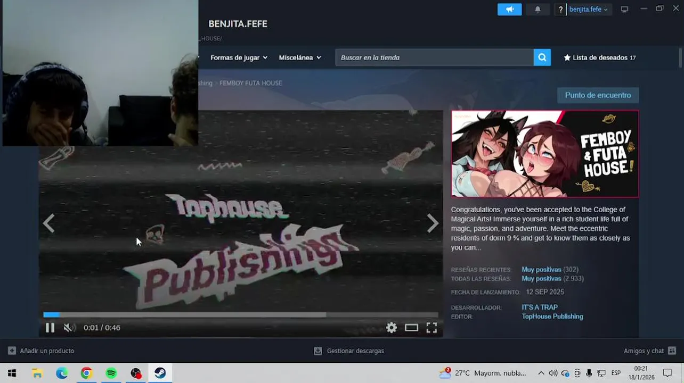Open the system volume speaker icon
Image resolution: width=684 pixels, height=383 pixels.
pos(553,373)
